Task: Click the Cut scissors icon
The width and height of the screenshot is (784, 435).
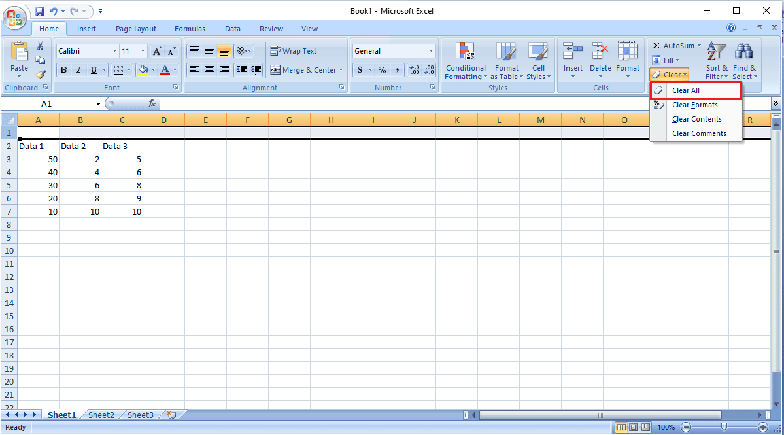Action: coord(41,46)
